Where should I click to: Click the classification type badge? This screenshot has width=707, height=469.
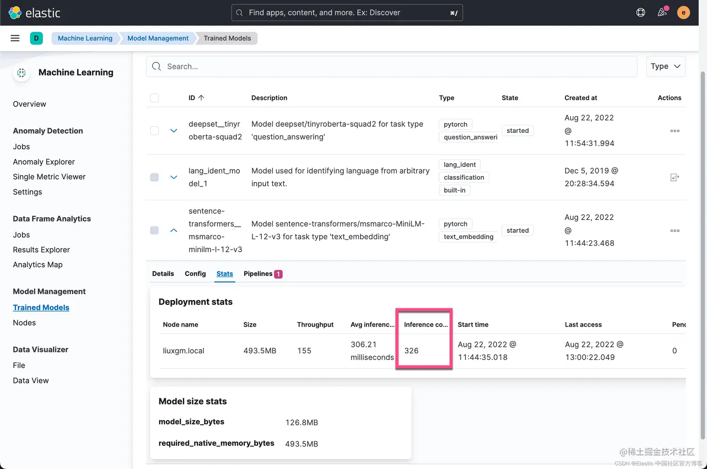tap(464, 177)
